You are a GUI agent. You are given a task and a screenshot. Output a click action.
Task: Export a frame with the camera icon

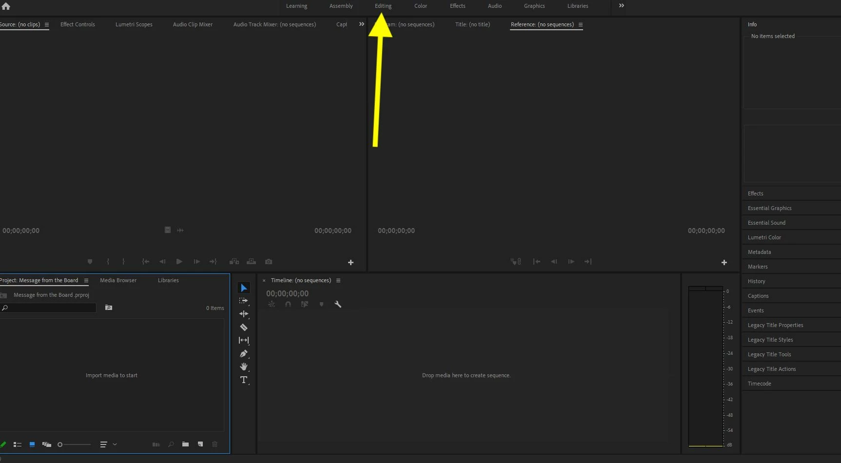click(x=269, y=262)
